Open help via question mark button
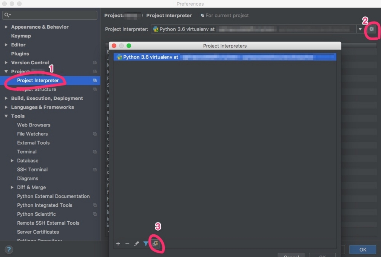Viewport: 381px width, 257px height. [x=9, y=250]
